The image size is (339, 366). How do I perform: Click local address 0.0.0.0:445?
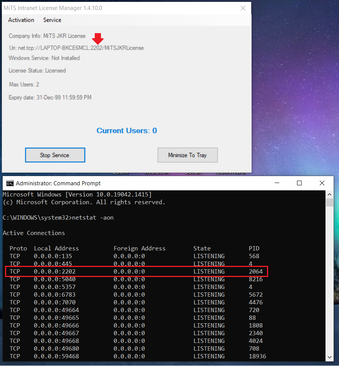(x=53, y=264)
